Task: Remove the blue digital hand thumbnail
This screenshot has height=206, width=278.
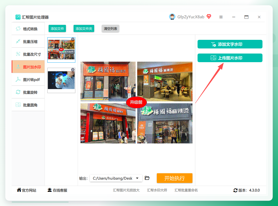Action: coord(73,70)
